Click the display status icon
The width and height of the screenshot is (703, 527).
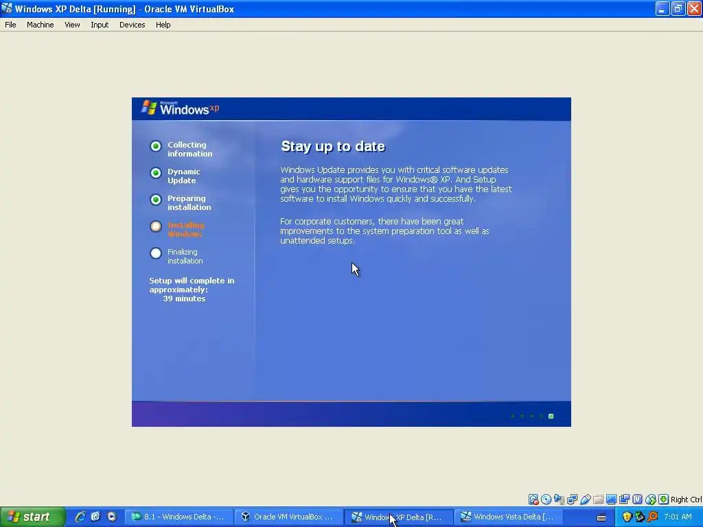pos(611,500)
